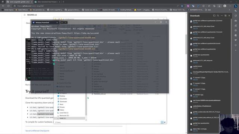
Task: Select Documents in Explorer navigation pane
Action: click(x=63, y=99)
